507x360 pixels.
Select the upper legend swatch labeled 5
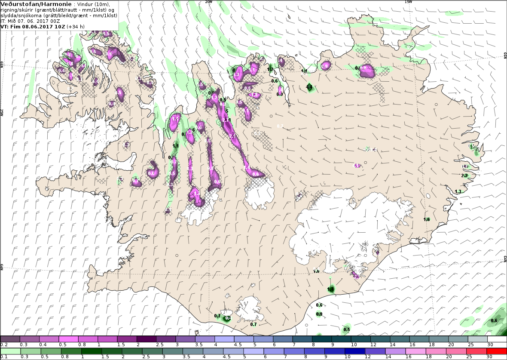click(263, 339)
